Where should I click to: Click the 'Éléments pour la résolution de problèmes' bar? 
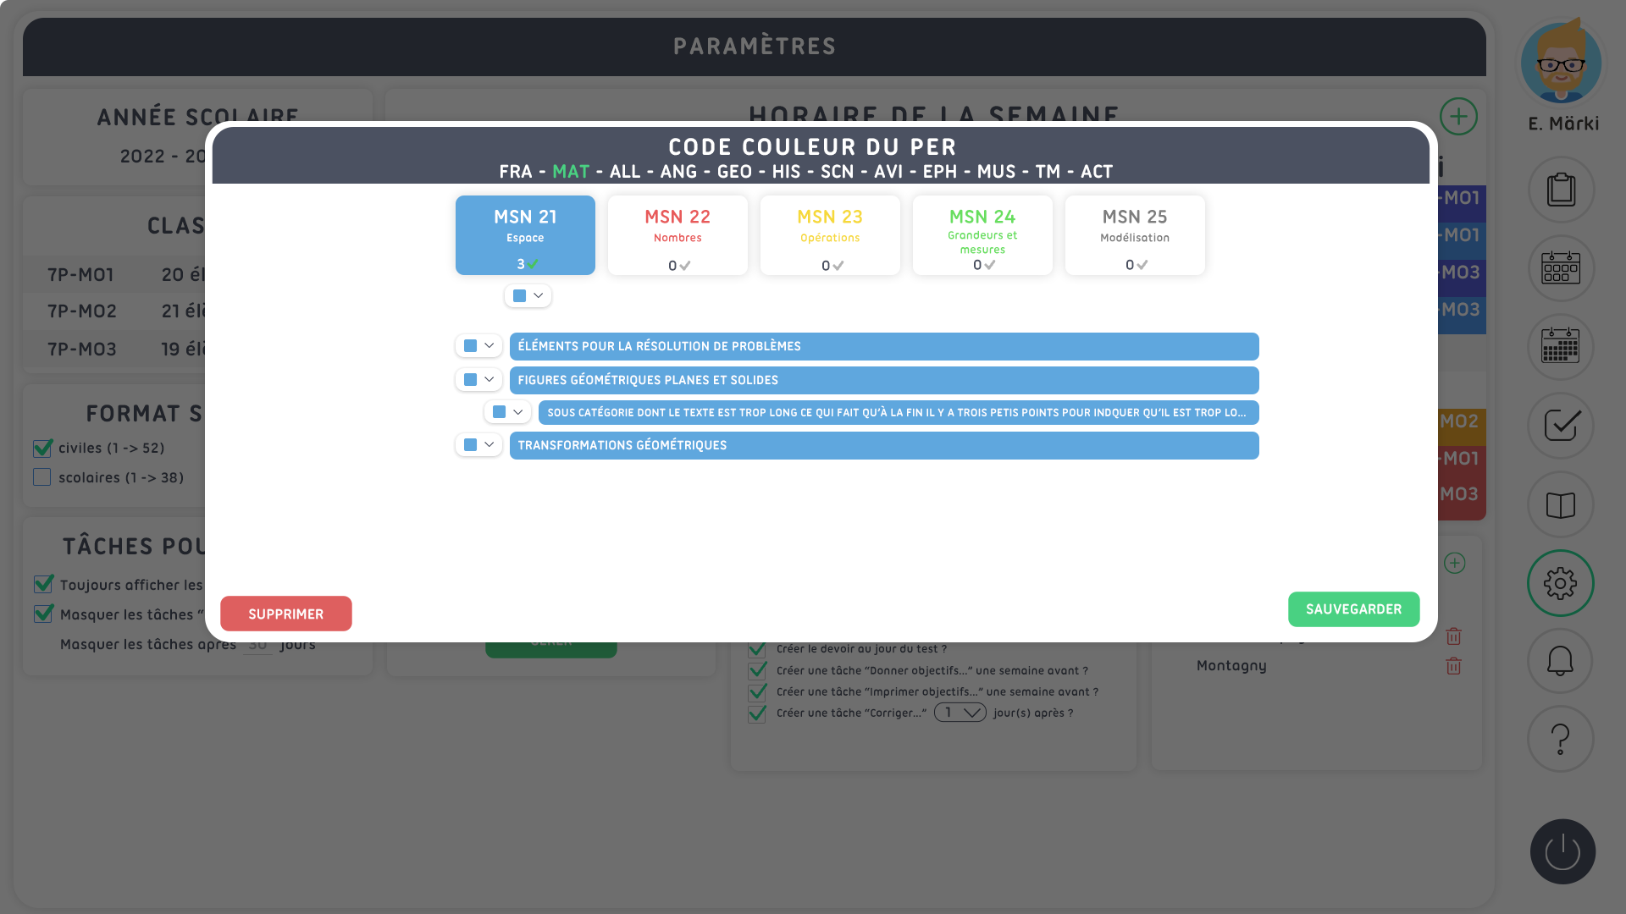point(884,346)
